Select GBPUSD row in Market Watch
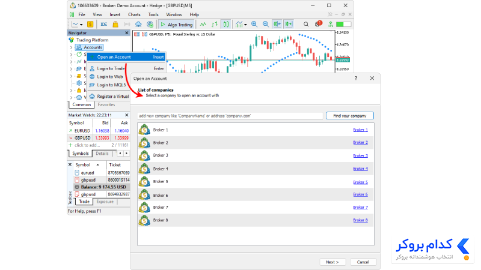Viewport: 481px width, 270px height. point(99,138)
